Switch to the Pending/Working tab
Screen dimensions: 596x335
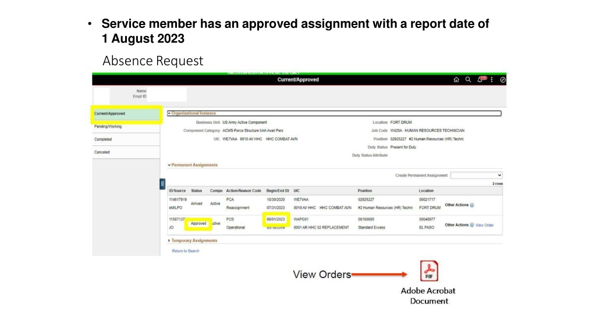click(126, 127)
